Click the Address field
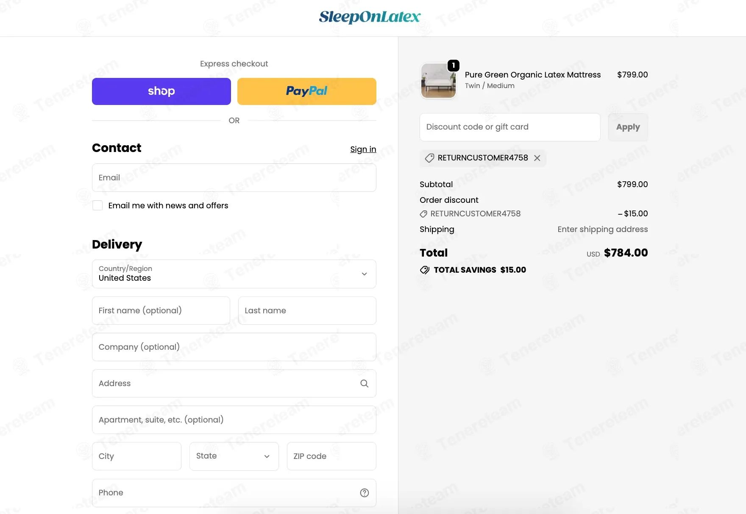This screenshot has width=746, height=514. (234, 383)
